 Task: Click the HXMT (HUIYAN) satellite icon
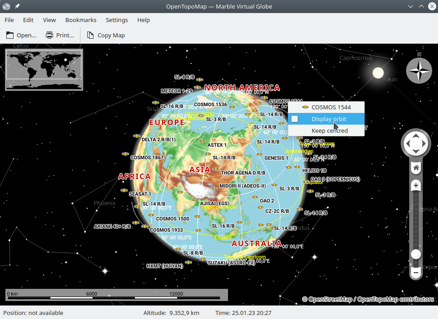[x=188, y=262]
